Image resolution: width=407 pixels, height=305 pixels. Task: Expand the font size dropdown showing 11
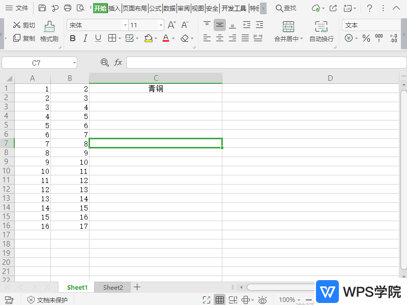[161, 25]
